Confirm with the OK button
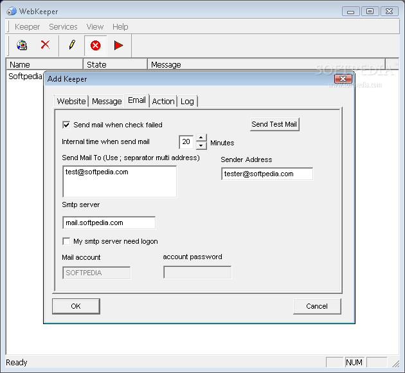Screen dimensions: 405x373 76,306
